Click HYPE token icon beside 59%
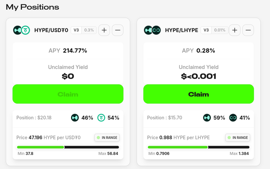 coord(207,118)
